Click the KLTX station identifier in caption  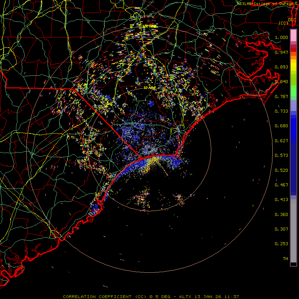186,297
